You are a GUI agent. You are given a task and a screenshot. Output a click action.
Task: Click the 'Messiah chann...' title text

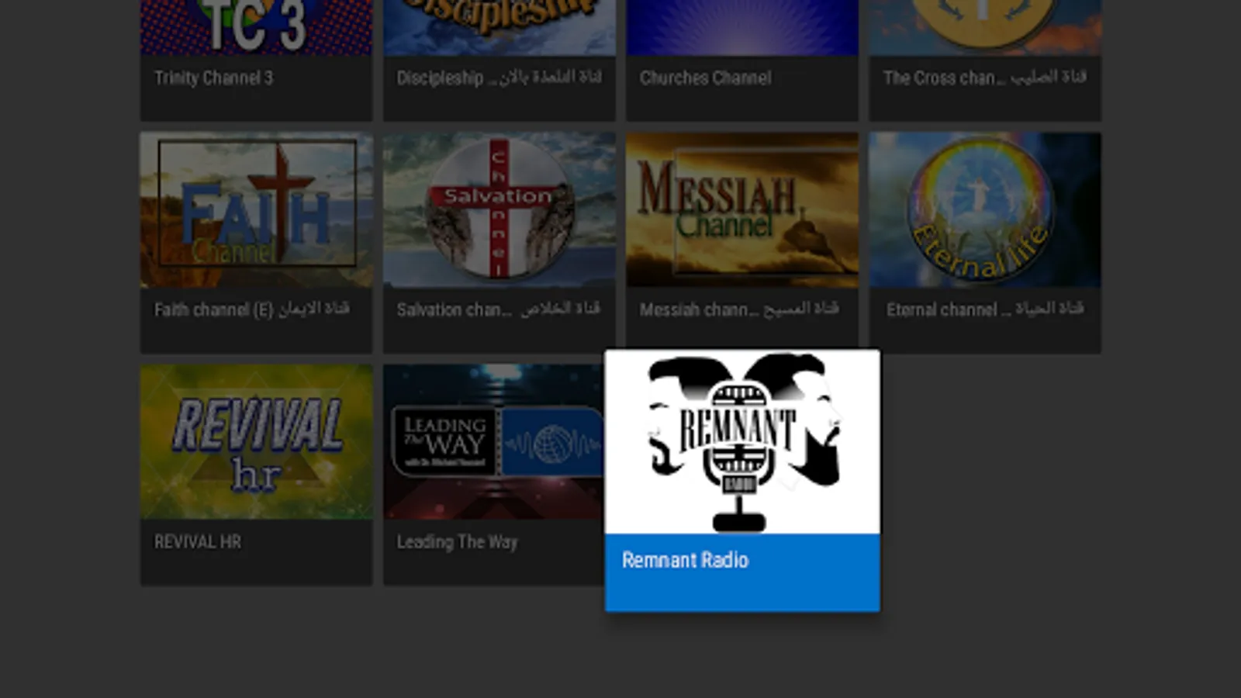[739, 309]
